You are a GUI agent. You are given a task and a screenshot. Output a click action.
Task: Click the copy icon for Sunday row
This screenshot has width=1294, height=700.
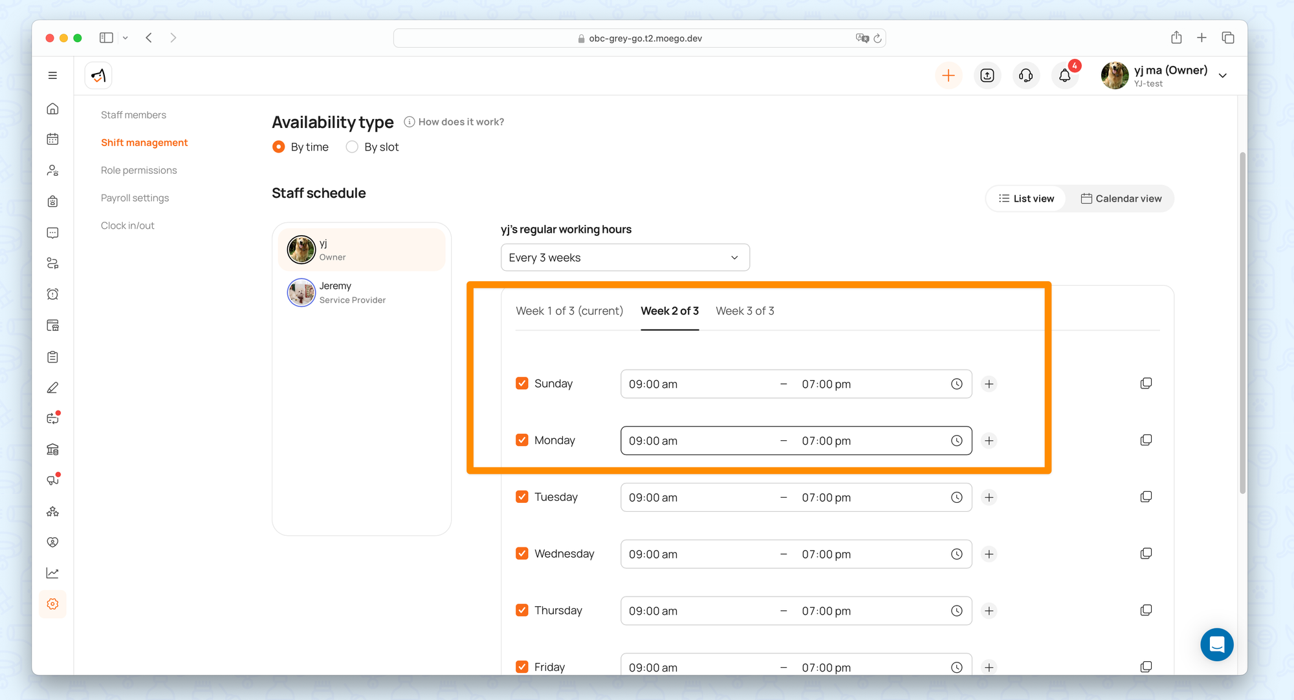click(x=1146, y=383)
